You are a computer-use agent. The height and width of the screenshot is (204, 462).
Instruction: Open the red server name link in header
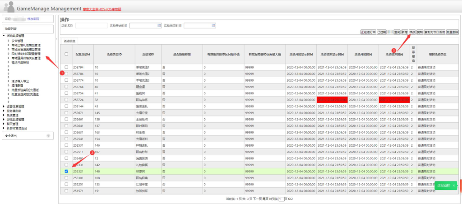pyautogui.click(x=102, y=9)
